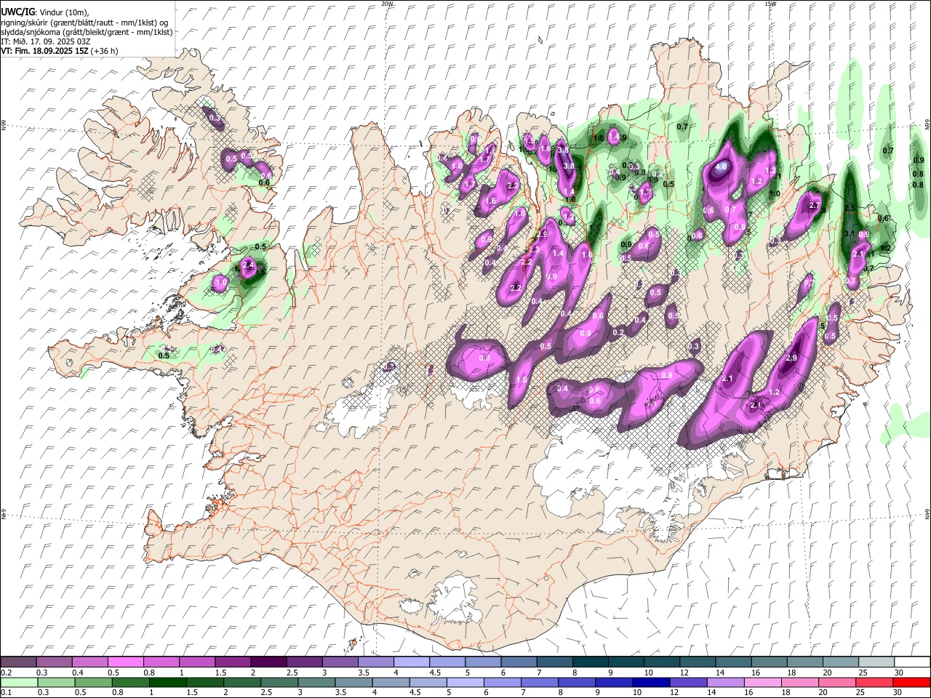The image size is (931, 698).
Task: Click the dark mauve 0.2–0.3 snow legend swatch
Action: point(18,662)
